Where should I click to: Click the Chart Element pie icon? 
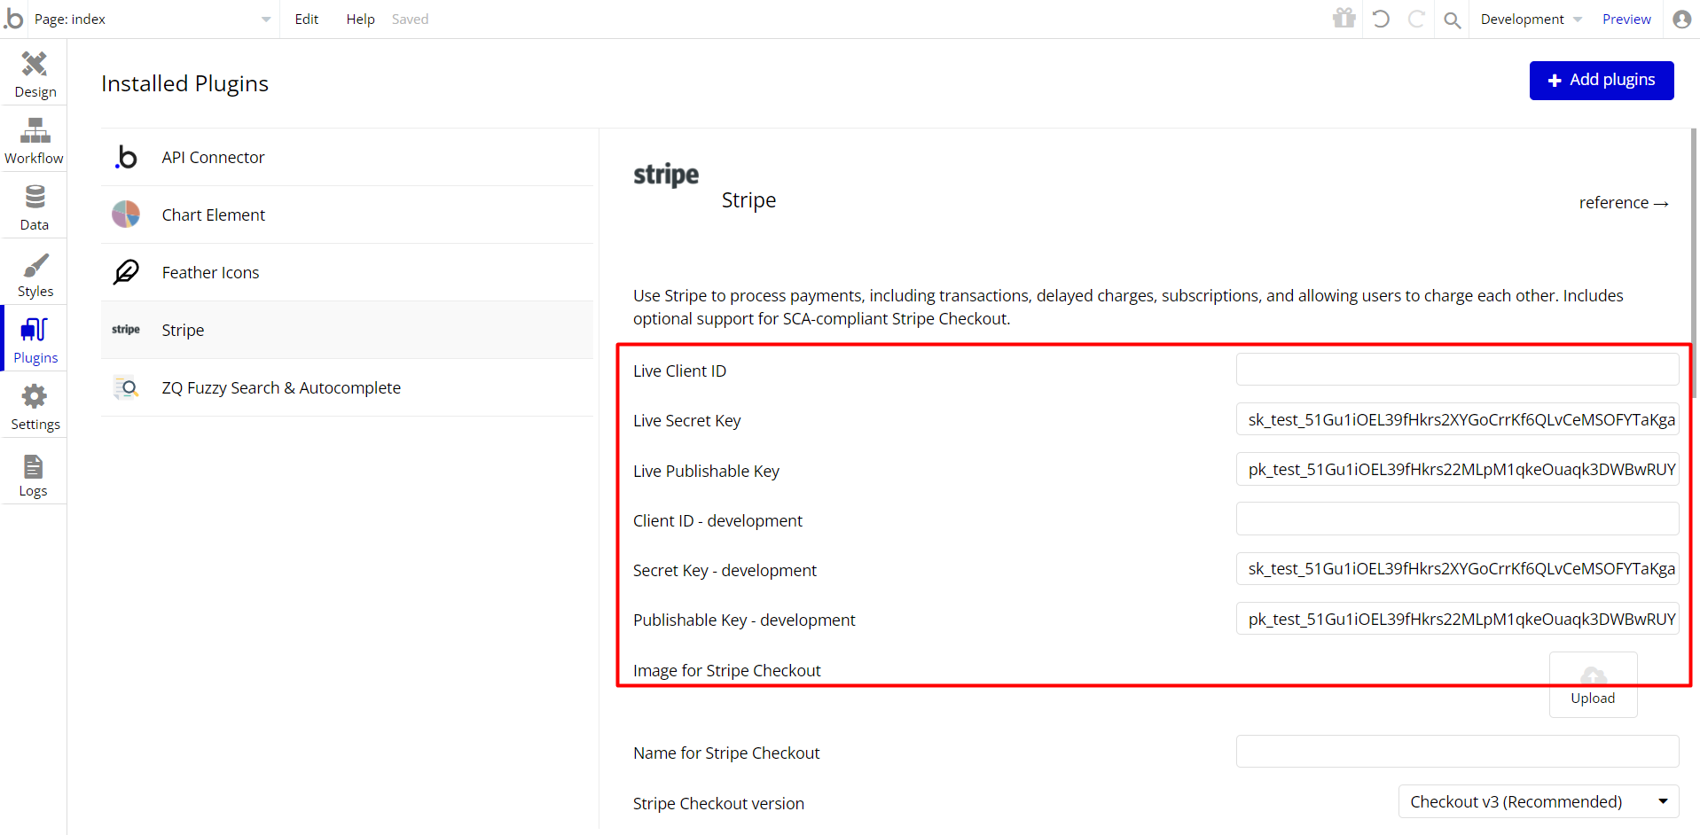126,215
